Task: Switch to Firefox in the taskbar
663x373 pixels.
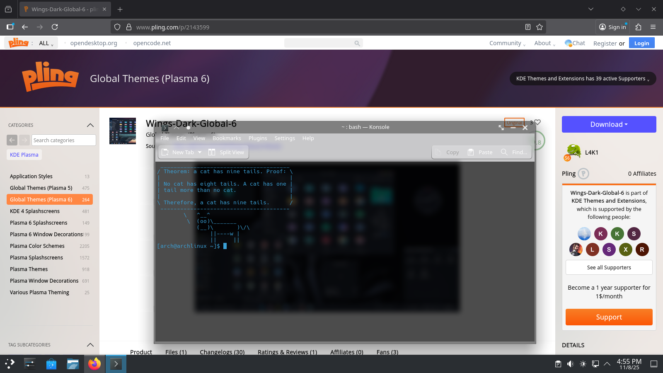Action: click(94, 364)
